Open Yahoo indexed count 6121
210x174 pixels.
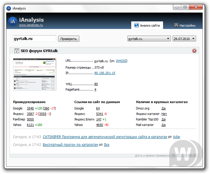(x=30, y=125)
